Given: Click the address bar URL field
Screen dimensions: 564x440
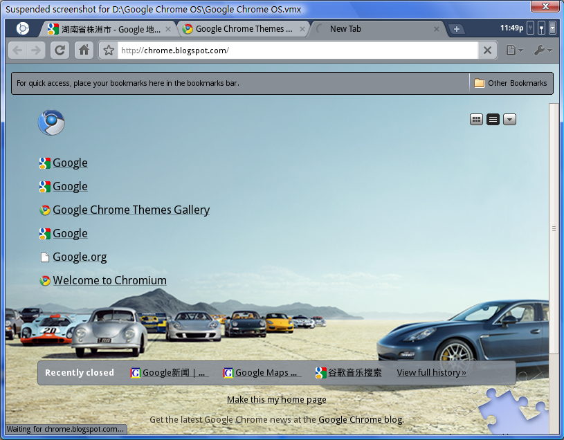Looking at the screenshot, I should click(298, 51).
